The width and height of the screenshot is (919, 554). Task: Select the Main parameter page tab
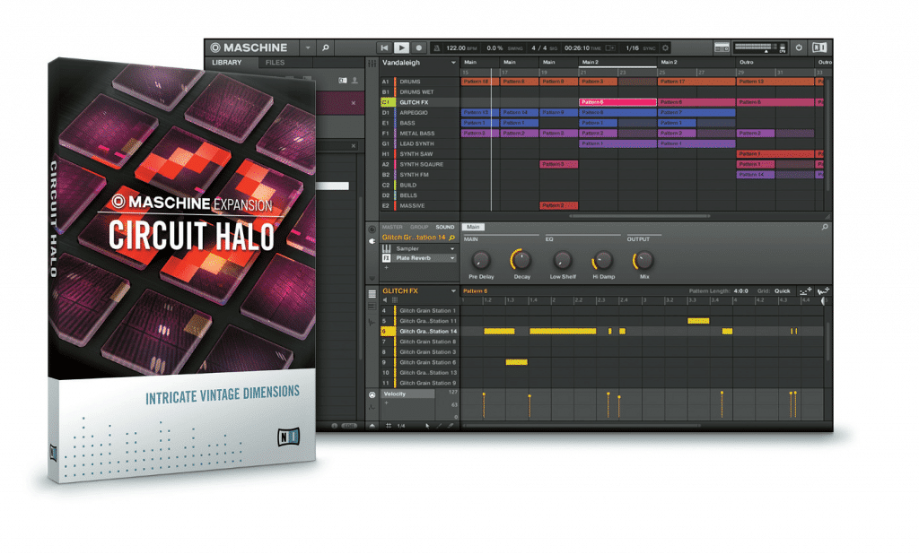pos(473,227)
